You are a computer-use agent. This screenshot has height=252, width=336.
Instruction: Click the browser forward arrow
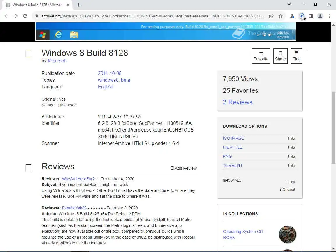tap(16, 16)
